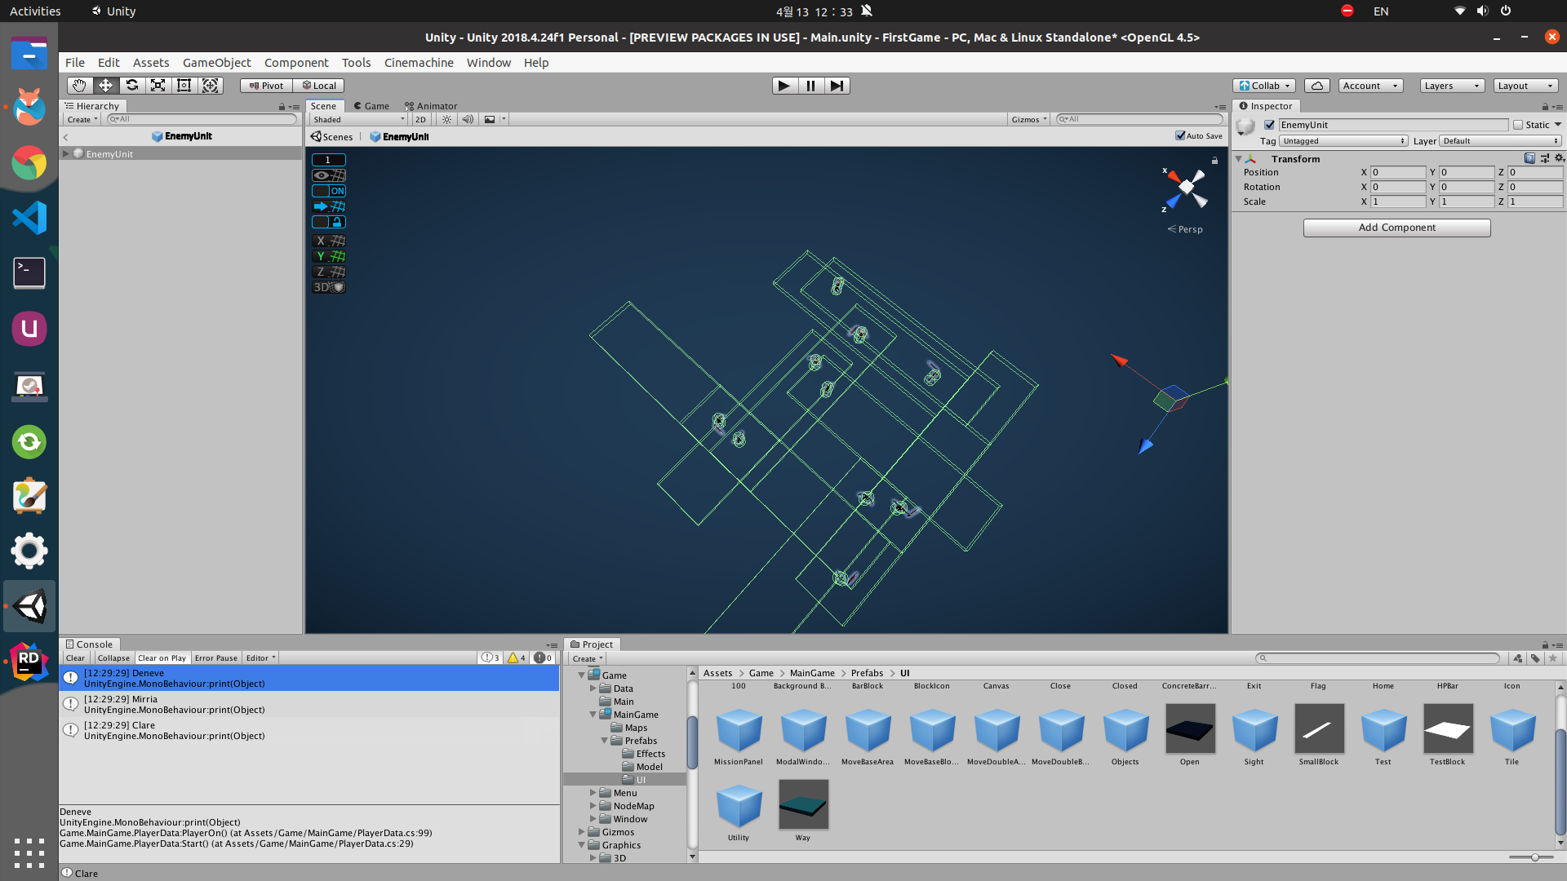
Task: Open the GameObject menu
Action: click(x=216, y=63)
